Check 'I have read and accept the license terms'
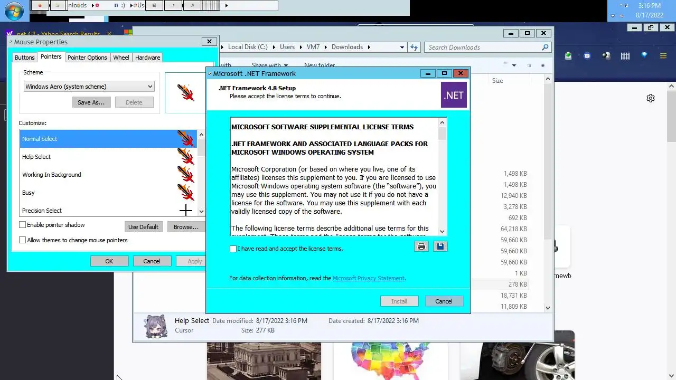 [x=233, y=249]
